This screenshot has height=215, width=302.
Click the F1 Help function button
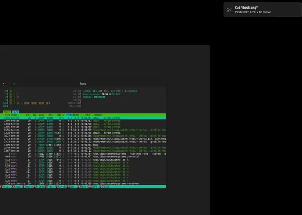5,187
